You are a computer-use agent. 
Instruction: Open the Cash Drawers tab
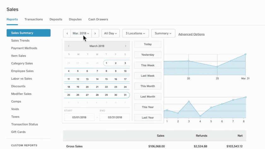tap(98, 20)
